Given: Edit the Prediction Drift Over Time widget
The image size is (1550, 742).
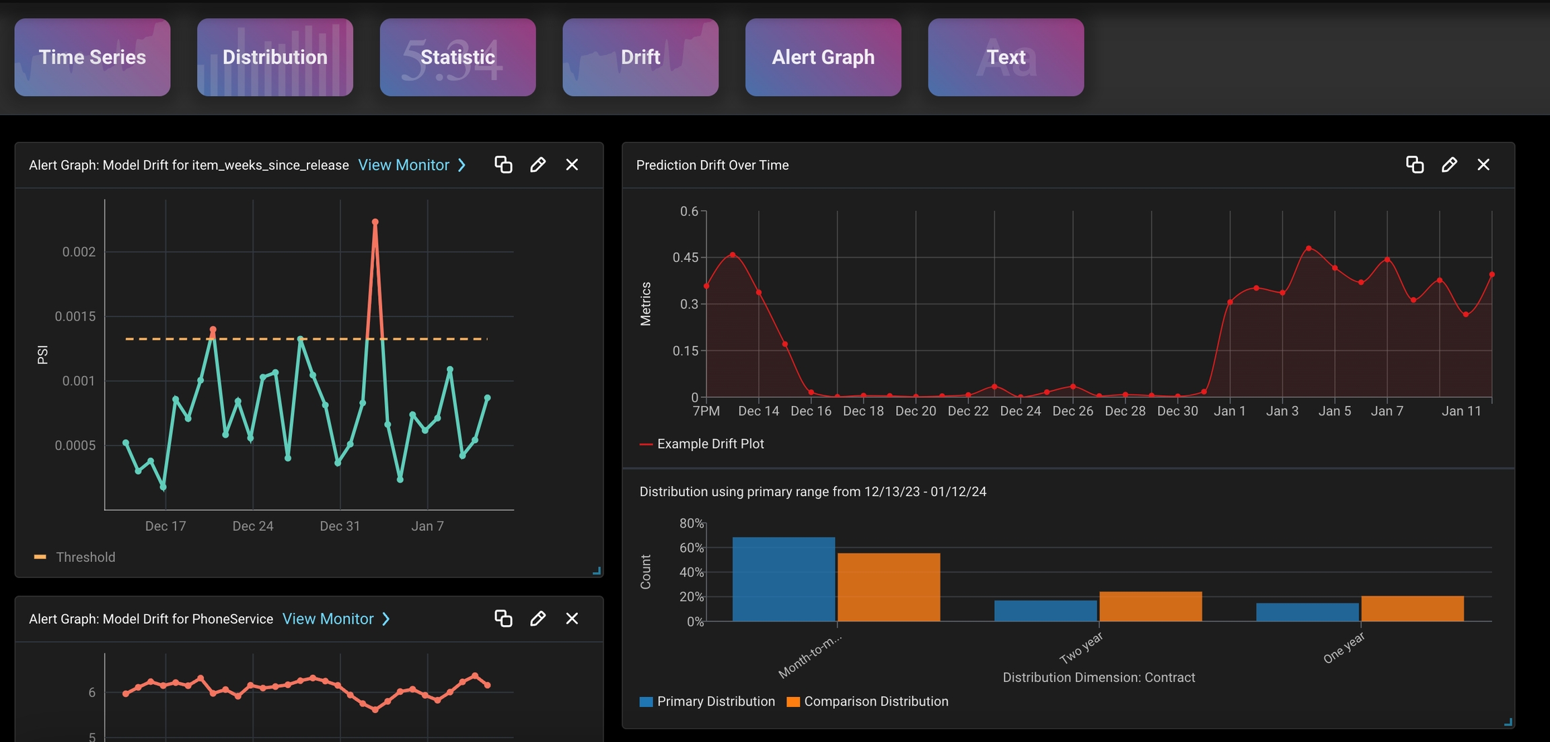Looking at the screenshot, I should [1449, 165].
